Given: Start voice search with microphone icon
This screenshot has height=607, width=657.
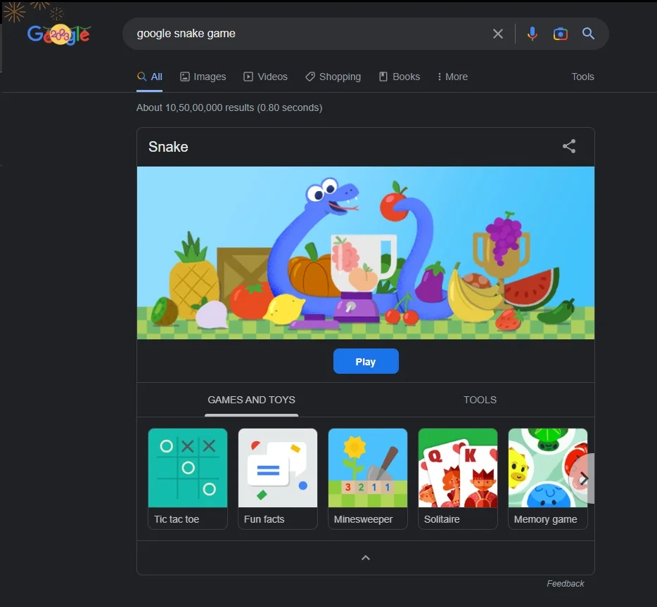Looking at the screenshot, I should point(532,34).
